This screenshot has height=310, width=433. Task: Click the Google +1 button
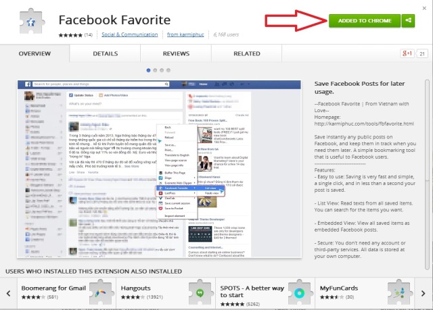click(407, 53)
